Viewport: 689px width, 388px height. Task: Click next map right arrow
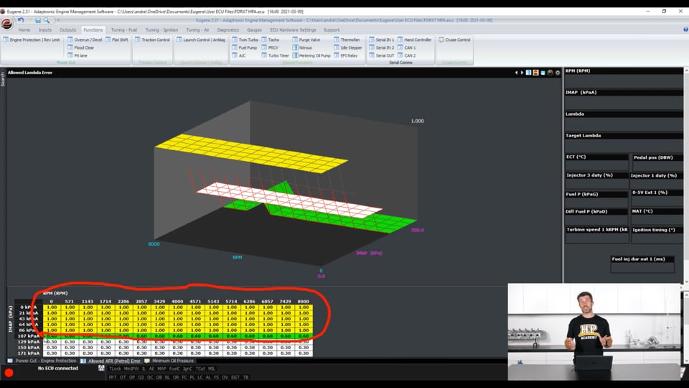[x=522, y=73]
